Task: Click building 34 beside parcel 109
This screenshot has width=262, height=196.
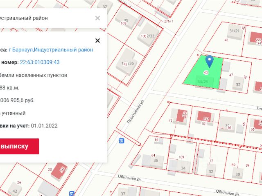Action: click(183, 167)
